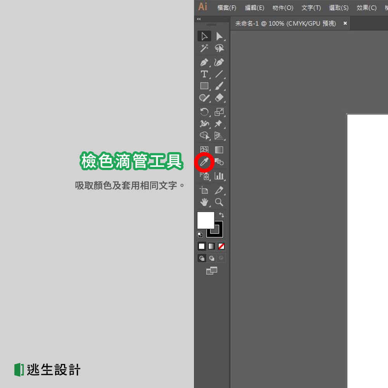
Task: Toggle the screen mode button
Action: 211,271
